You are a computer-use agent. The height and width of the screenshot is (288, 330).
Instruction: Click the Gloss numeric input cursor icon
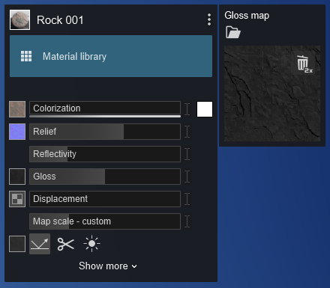(x=187, y=177)
